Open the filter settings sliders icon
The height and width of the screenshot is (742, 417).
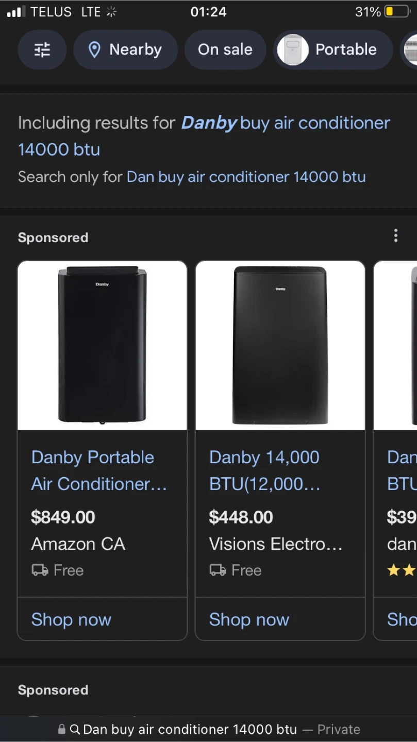click(42, 49)
